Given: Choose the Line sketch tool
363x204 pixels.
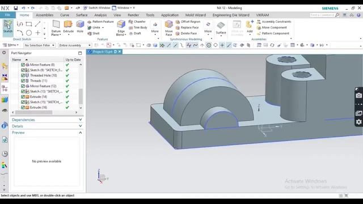Looking at the screenshot, I should click(38, 24).
